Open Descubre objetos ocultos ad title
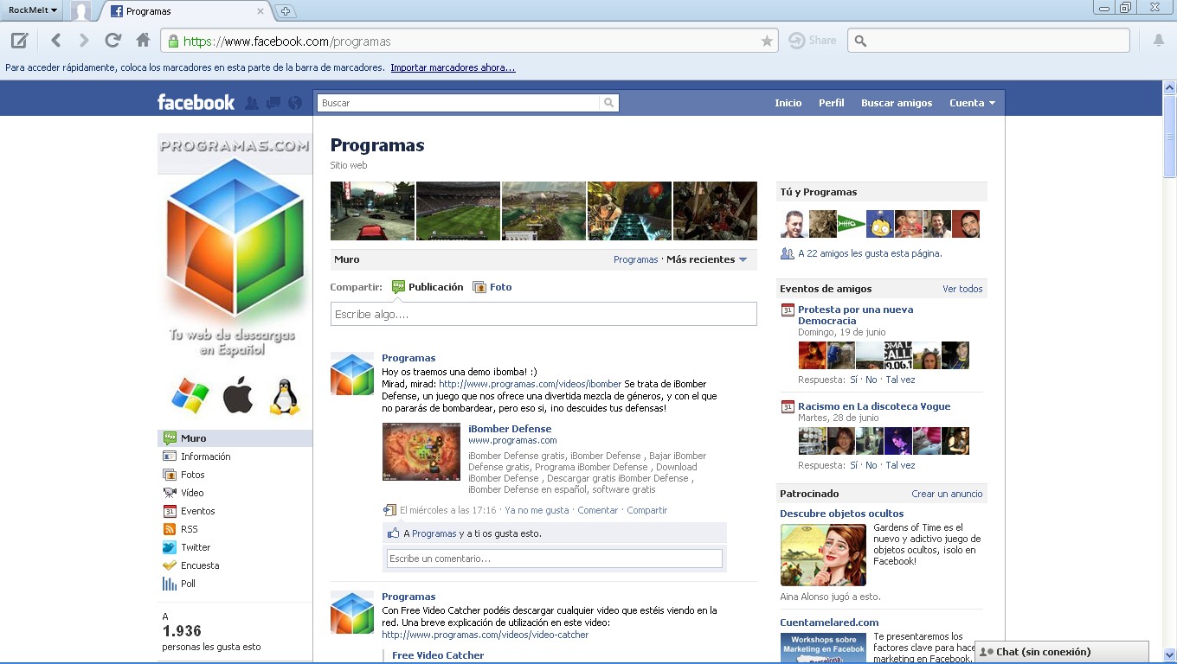Screen dimensions: 1177x664 click(842, 514)
